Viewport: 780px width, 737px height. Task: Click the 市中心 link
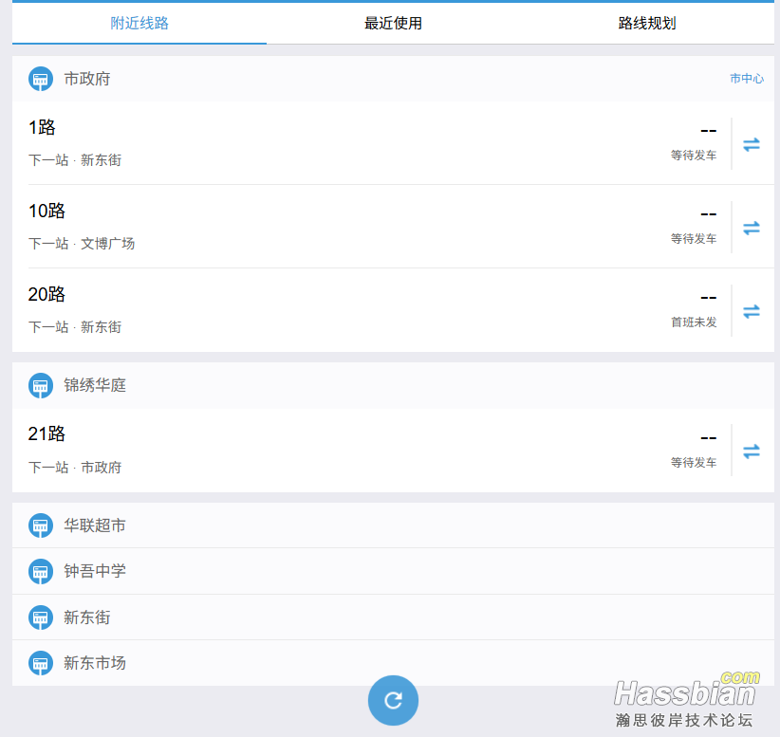point(747,79)
